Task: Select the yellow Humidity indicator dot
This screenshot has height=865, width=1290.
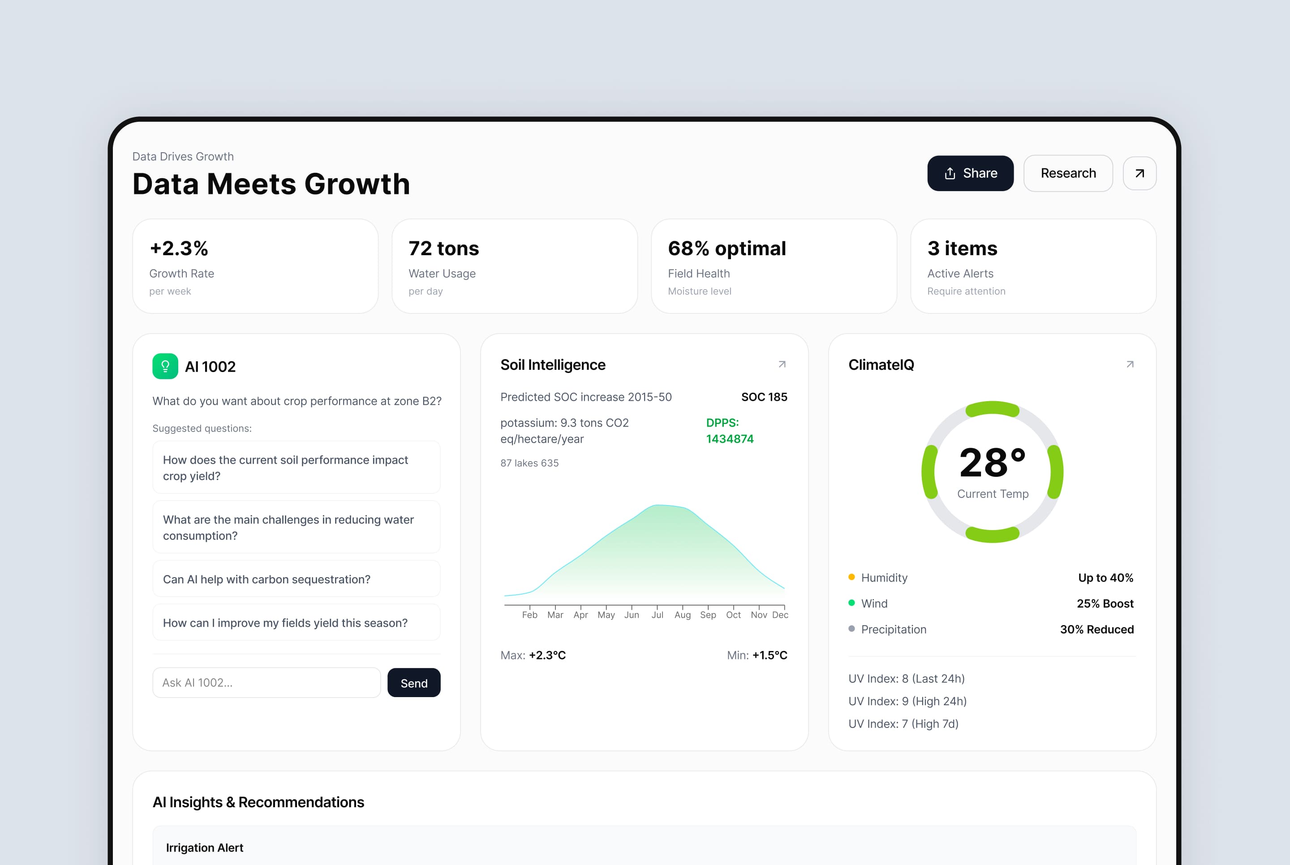Action: coord(851,578)
